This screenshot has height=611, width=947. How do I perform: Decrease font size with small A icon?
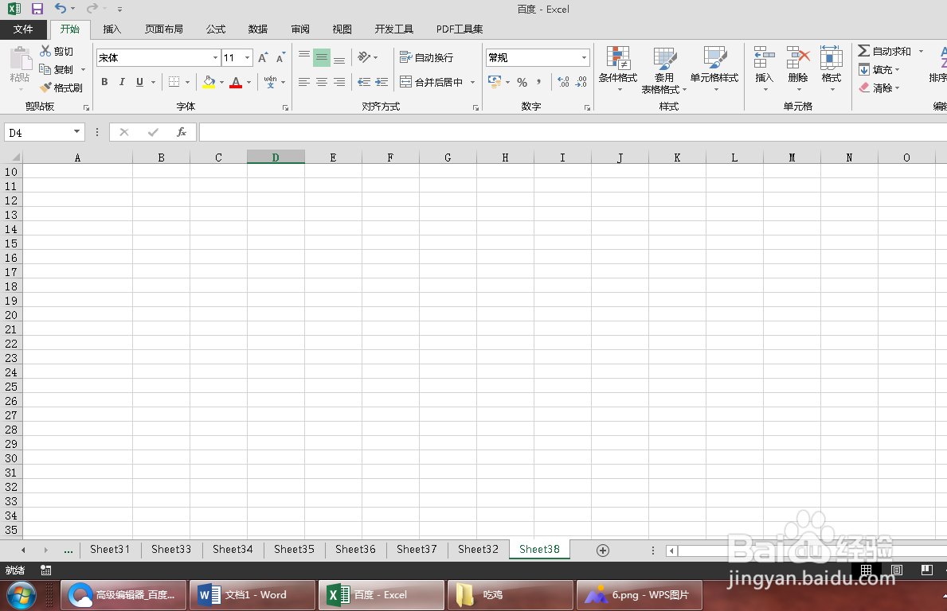[x=280, y=58]
